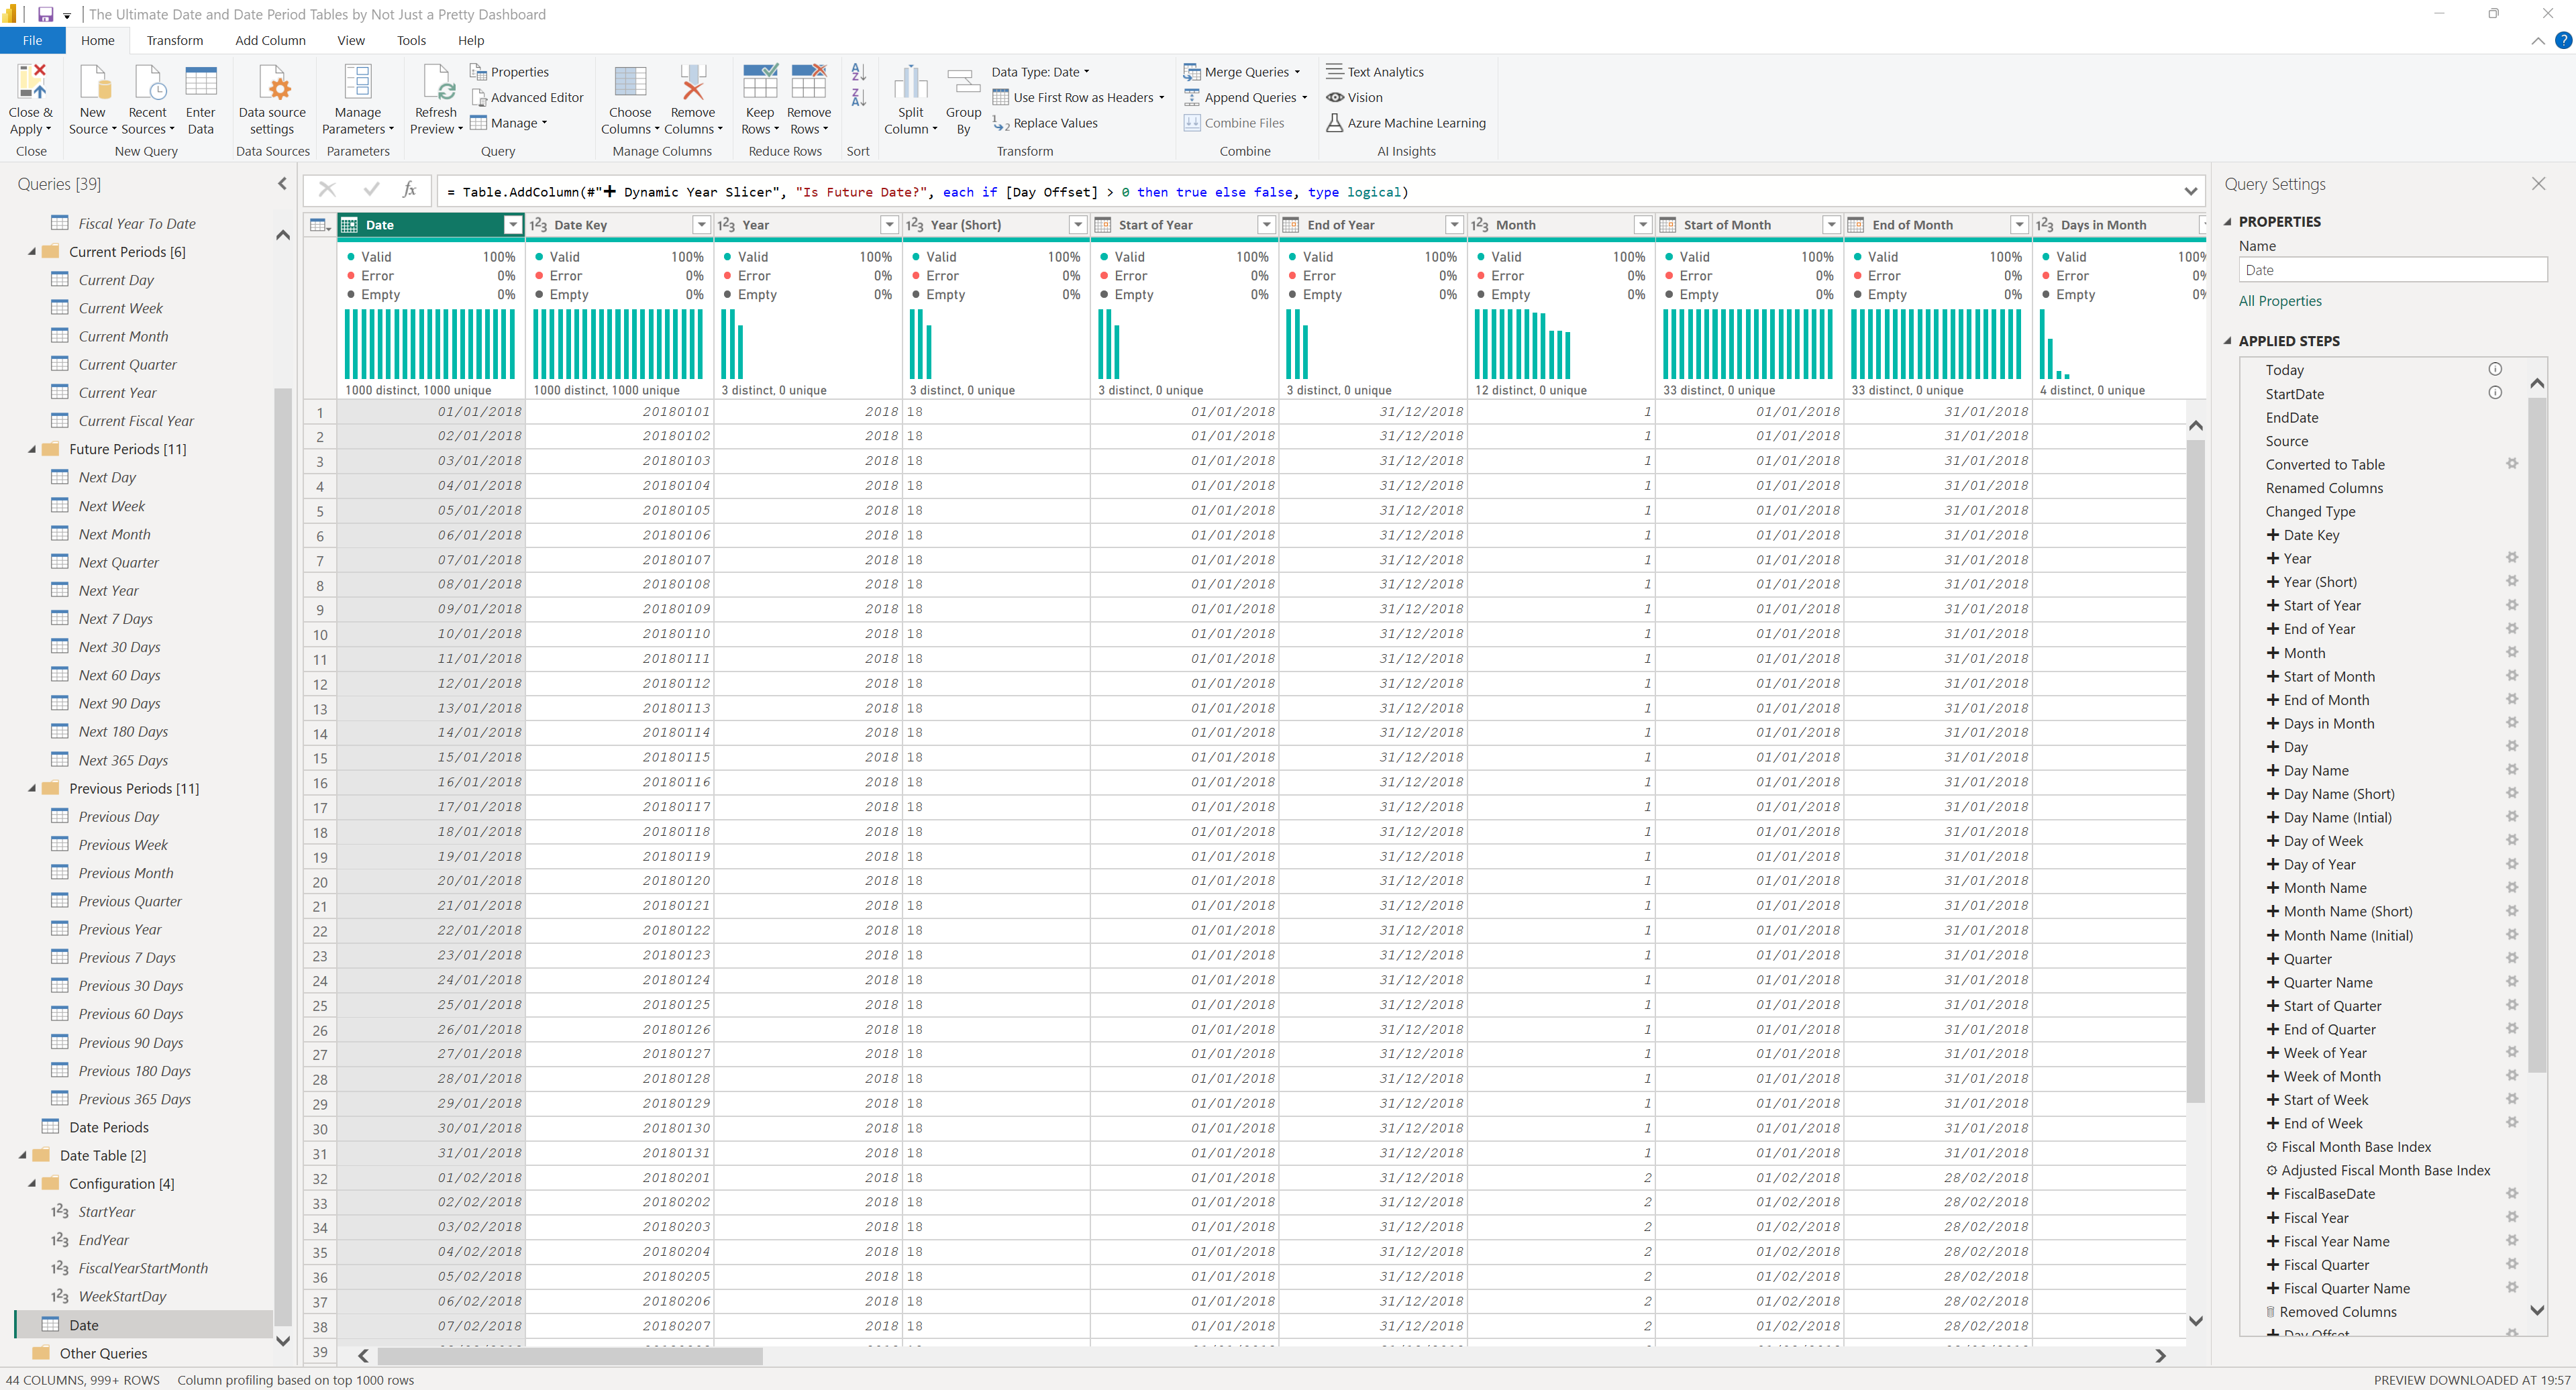Switch to the Add Column tab
2576x1390 pixels.
[270, 41]
